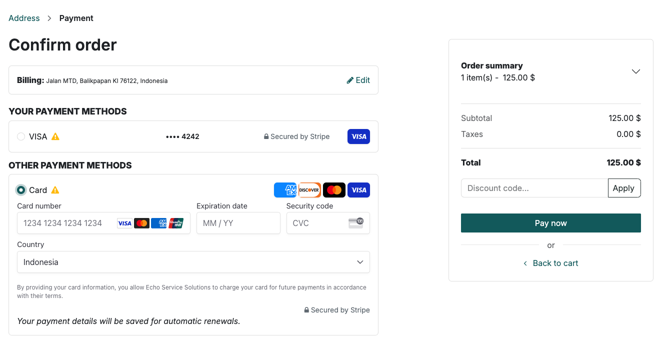Viewport: 670px width, 352px height.
Task: Apply the discount code
Action: [x=623, y=188]
